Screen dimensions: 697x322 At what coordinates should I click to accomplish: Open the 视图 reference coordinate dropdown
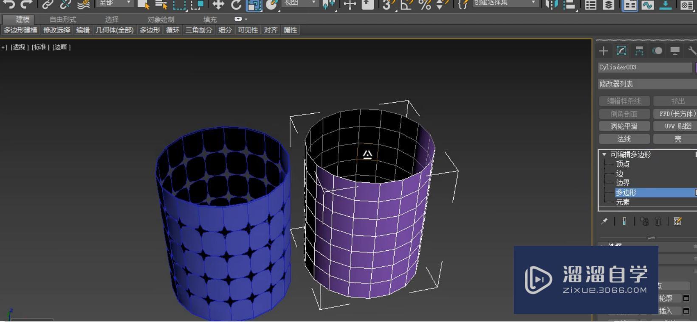click(x=300, y=3)
